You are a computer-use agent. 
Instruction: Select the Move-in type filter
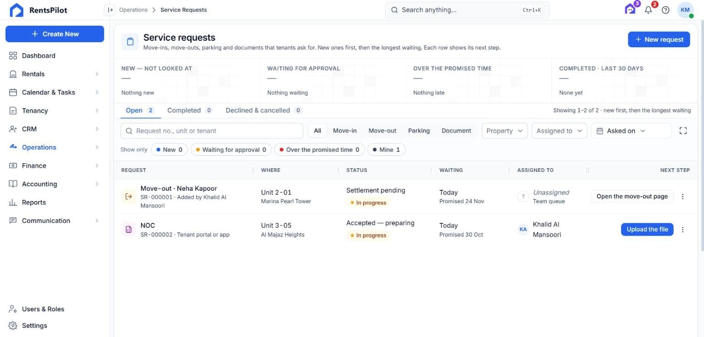click(345, 131)
